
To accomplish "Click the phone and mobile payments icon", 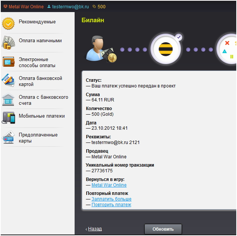I will click(x=8, y=118).
